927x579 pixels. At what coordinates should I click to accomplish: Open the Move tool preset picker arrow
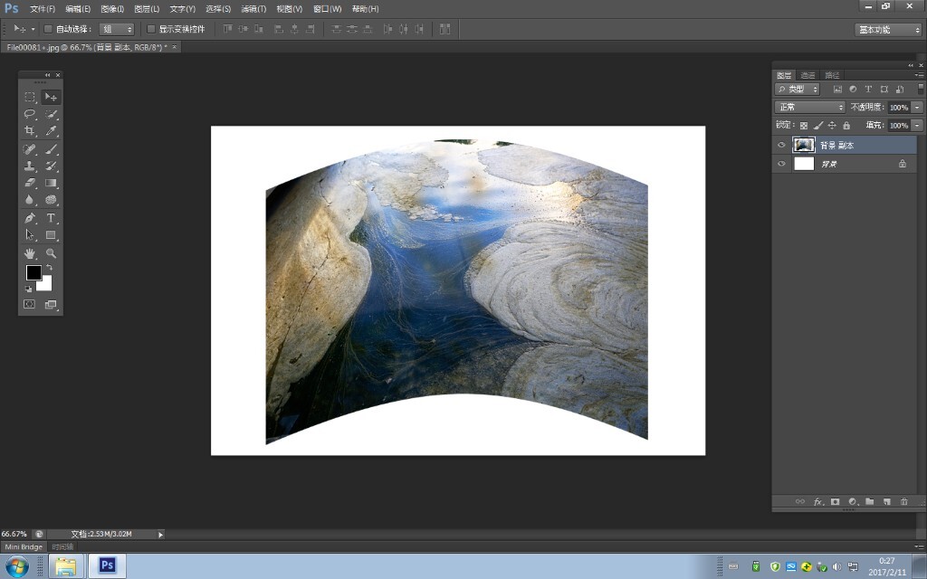click(33, 29)
